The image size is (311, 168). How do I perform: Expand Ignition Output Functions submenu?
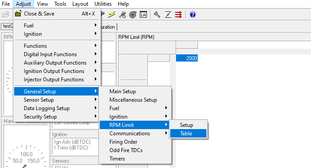tap(57, 71)
